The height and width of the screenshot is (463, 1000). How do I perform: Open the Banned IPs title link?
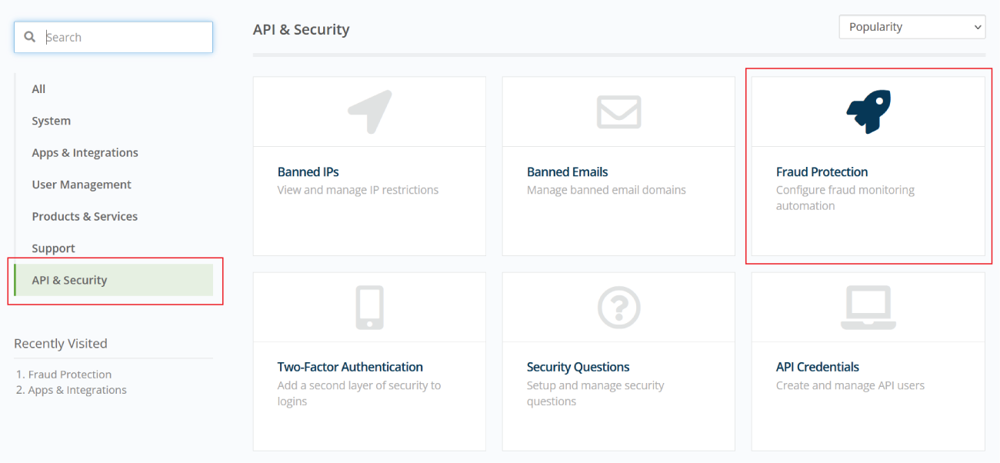point(308,172)
